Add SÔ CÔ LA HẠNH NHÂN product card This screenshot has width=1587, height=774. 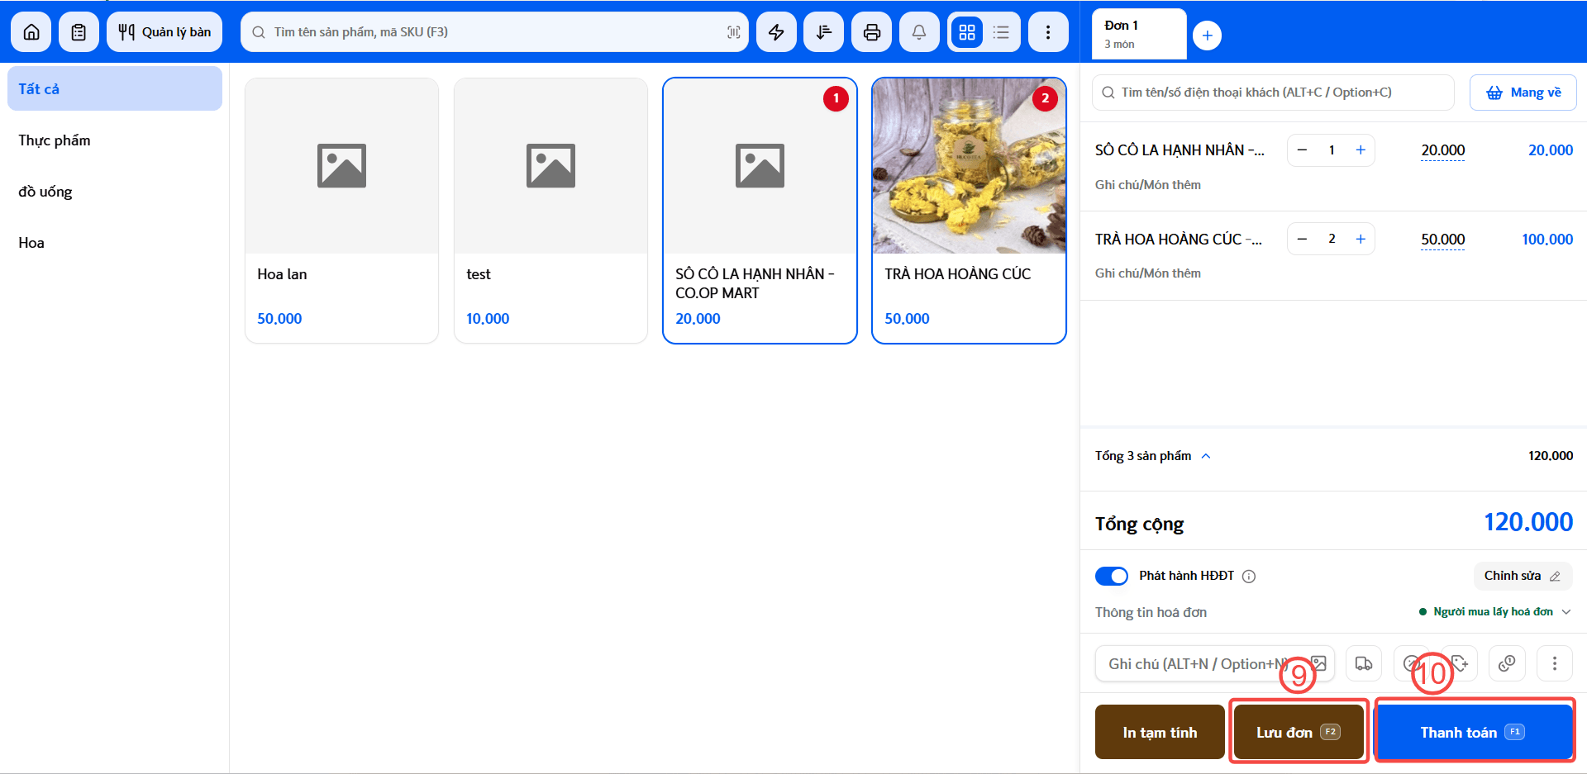point(760,211)
